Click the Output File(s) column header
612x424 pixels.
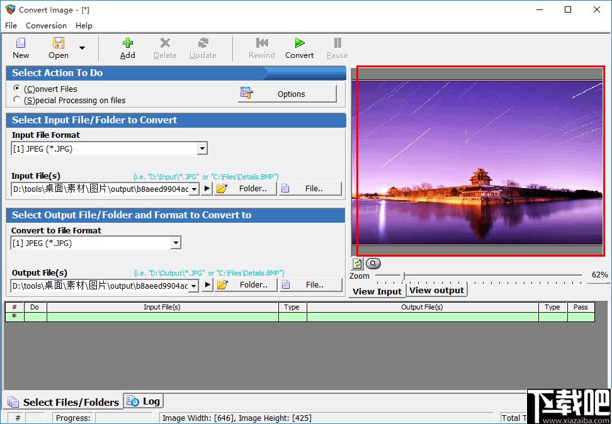point(422,307)
